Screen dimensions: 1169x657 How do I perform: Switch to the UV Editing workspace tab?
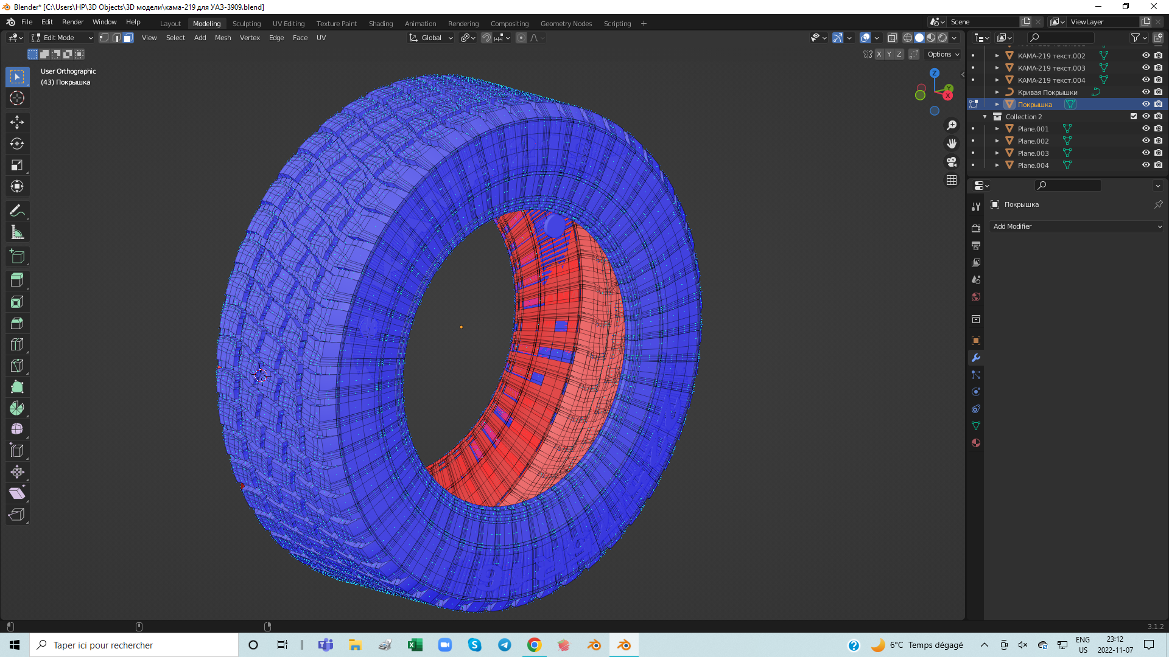pos(288,23)
